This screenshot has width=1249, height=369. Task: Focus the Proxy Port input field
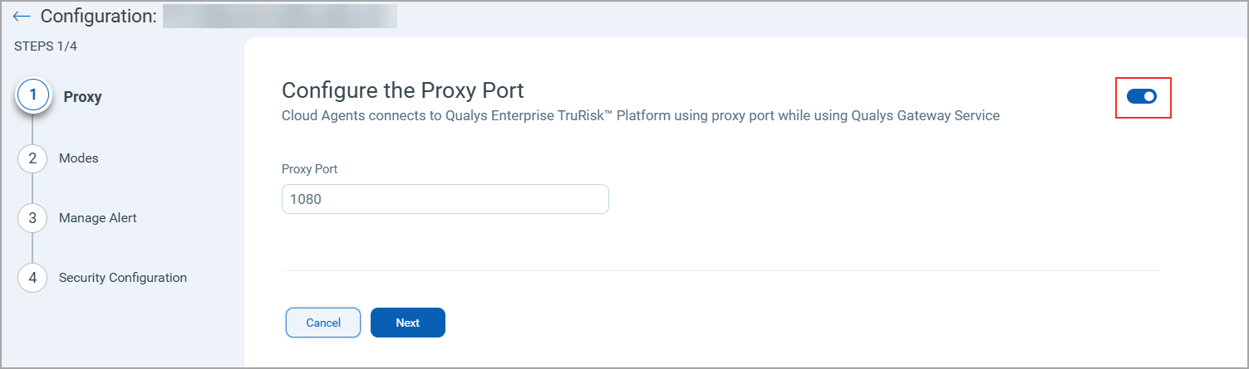coord(445,199)
